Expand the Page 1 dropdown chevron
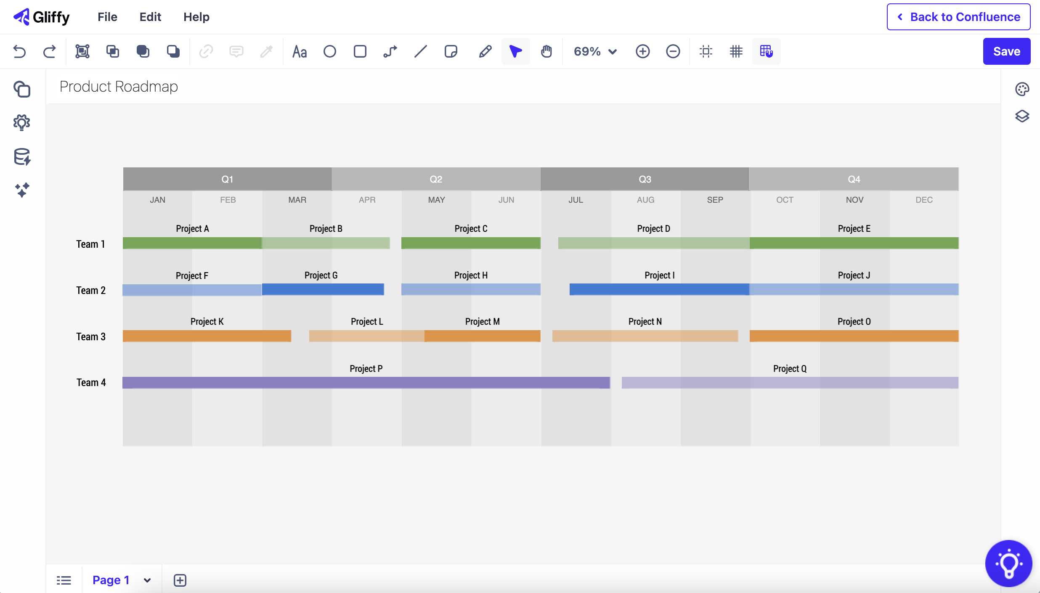 (x=147, y=580)
